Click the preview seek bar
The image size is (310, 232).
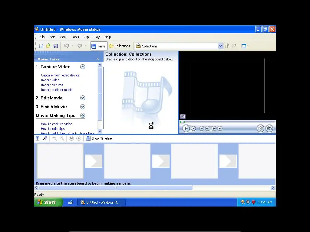[x=227, y=122]
